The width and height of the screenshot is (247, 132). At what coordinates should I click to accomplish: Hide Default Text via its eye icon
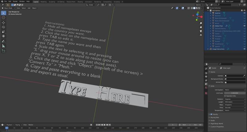tap(245, 26)
